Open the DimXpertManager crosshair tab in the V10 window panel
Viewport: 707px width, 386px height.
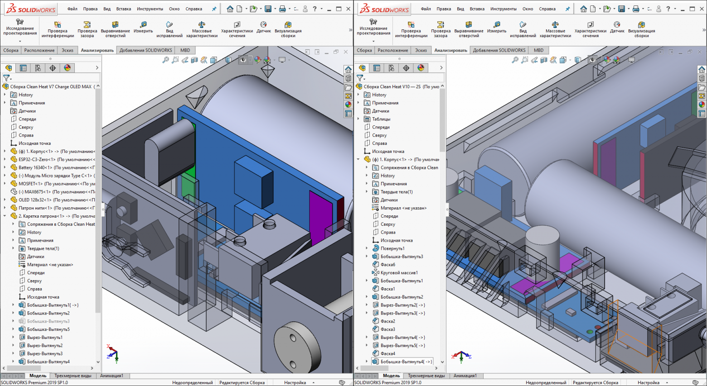tap(406, 68)
